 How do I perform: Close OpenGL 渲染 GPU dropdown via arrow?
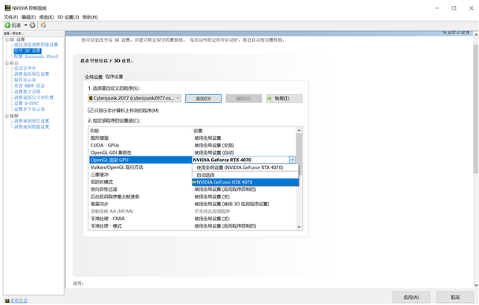[x=292, y=160]
